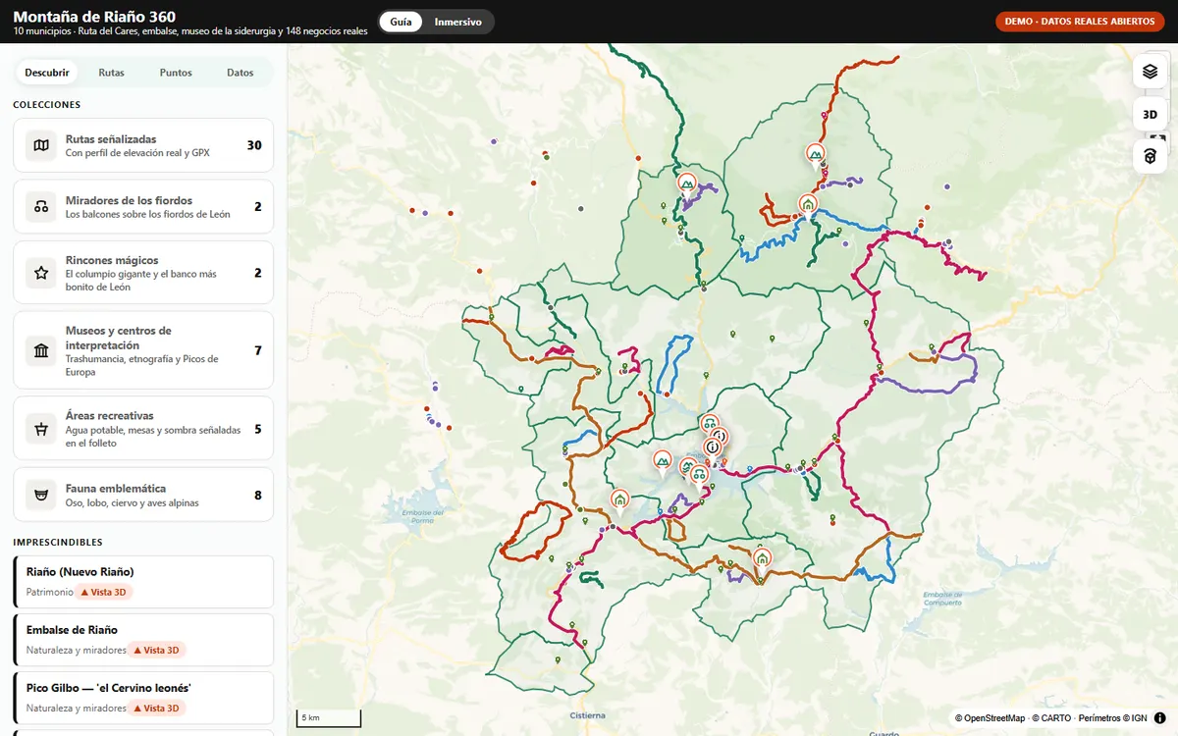Click Vista 3D badge for Embalse de Riaño
Viewport: 1178px width, 736px height.
point(158,650)
